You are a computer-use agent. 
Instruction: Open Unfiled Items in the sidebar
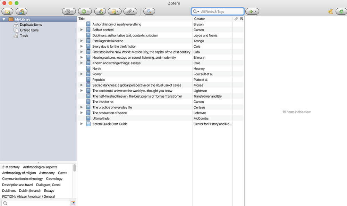coord(29,30)
